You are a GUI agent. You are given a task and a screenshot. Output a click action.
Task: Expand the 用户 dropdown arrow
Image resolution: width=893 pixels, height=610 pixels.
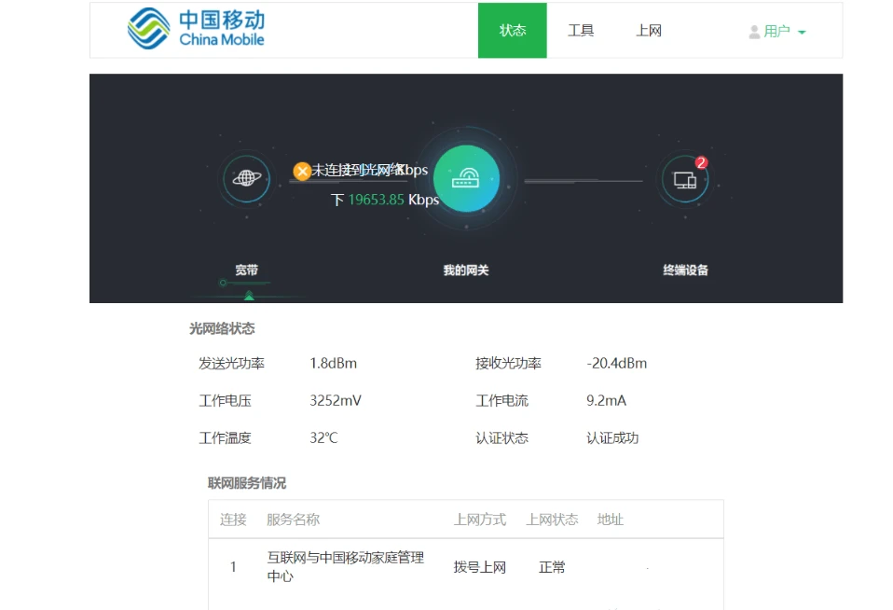pos(802,33)
